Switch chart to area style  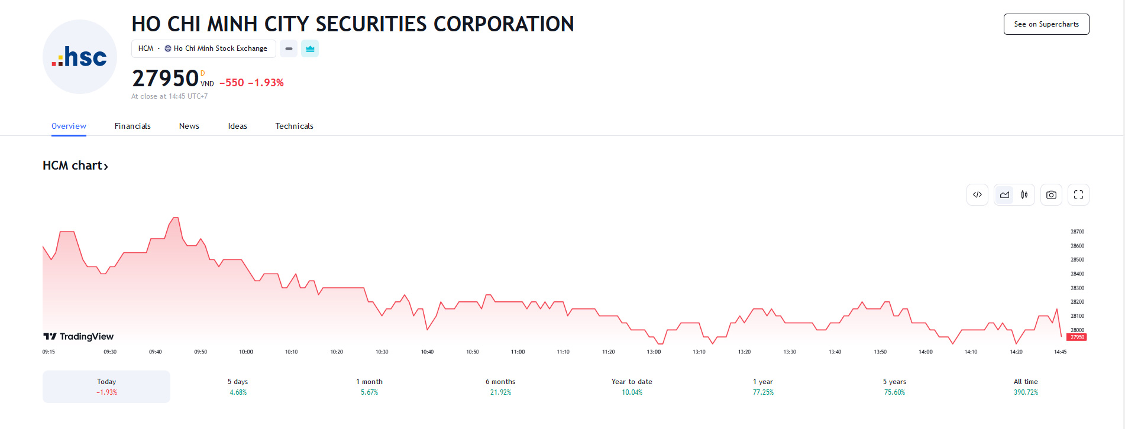coord(1004,195)
